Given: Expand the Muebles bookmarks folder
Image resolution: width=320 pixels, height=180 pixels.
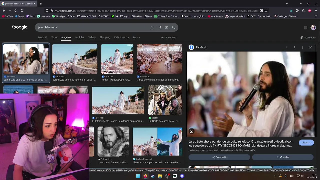Looking at the screenshot, I should (x=136, y=16).
